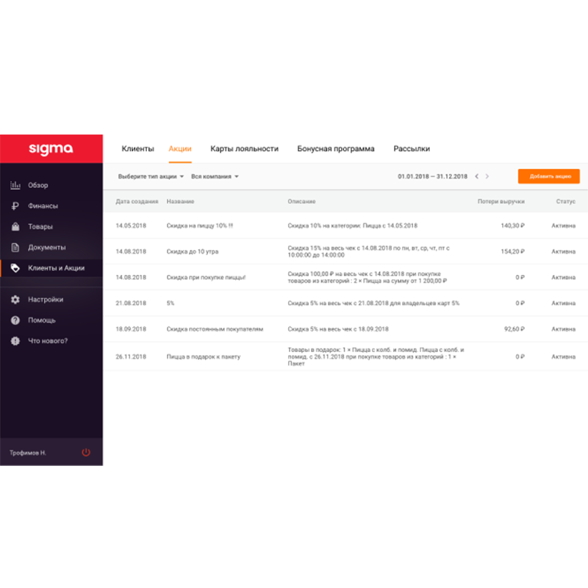Viewport: 588px width, 588px height.
Task: Click the Товары bag icon
Action: click(x=15, y=226)
